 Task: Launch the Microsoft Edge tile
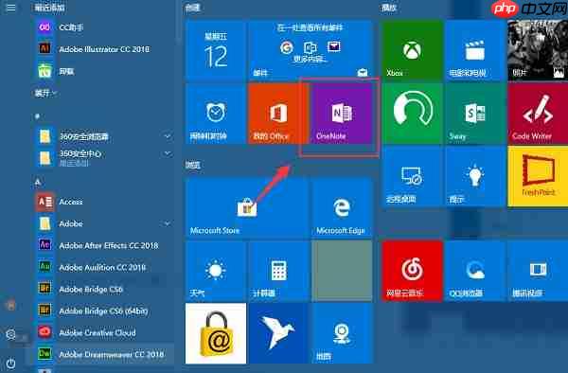coord(342,208)
